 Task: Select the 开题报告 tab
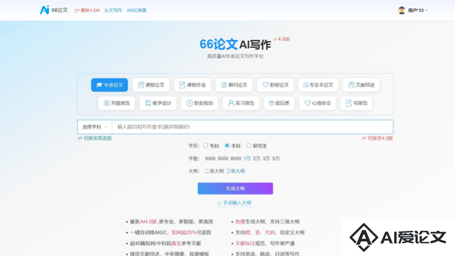click(117, 103)
